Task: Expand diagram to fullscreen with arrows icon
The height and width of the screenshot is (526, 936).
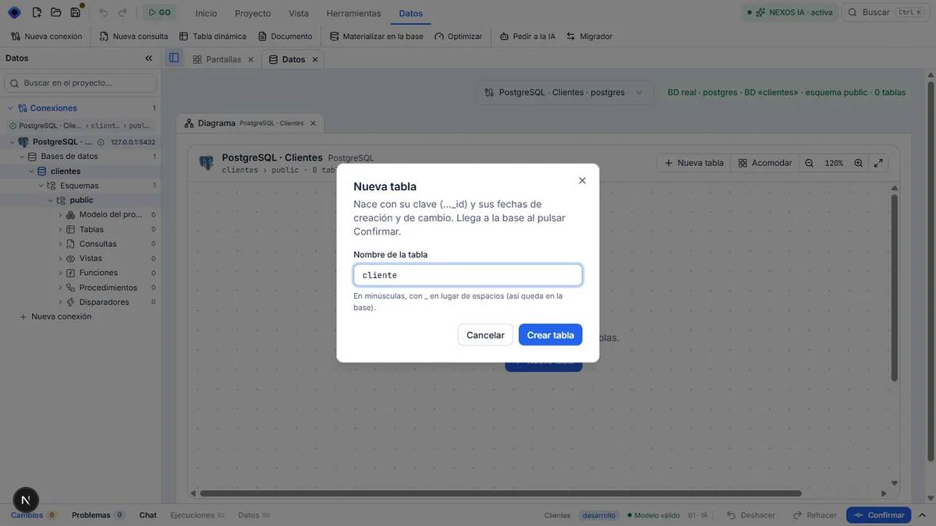Action: point(878,163)
